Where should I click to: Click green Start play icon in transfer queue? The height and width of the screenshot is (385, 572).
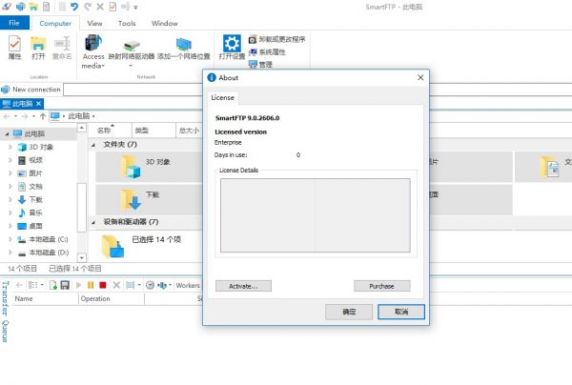pos(78,285)
